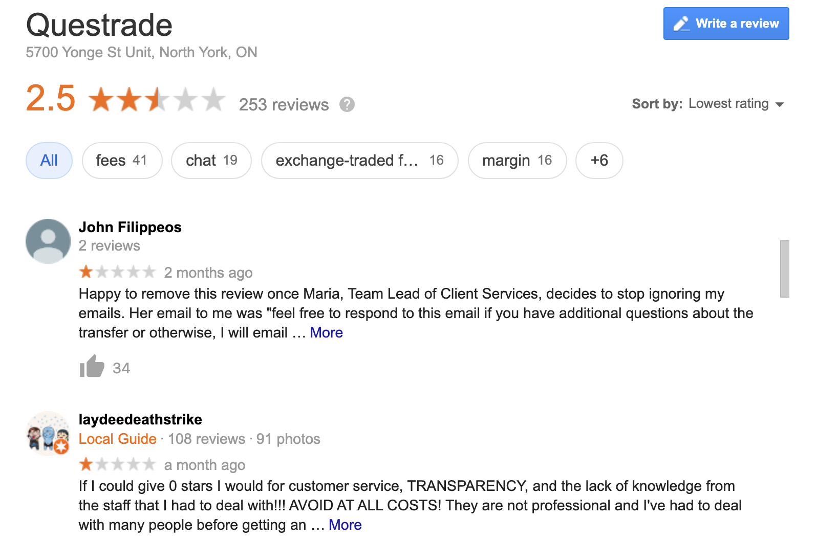The height and width of the screenshot is (540, 817).
Task: Click John Filippeos' profile avatar
Action: (48, 241)
